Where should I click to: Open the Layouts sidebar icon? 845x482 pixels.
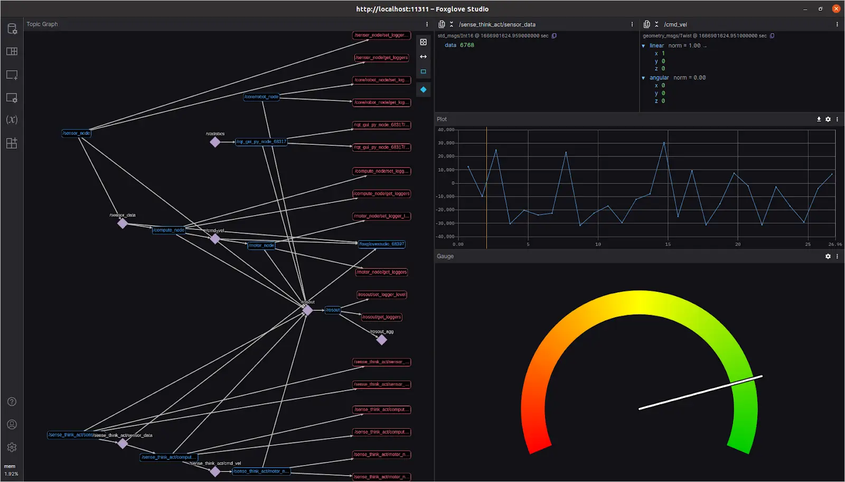[12, 51]
